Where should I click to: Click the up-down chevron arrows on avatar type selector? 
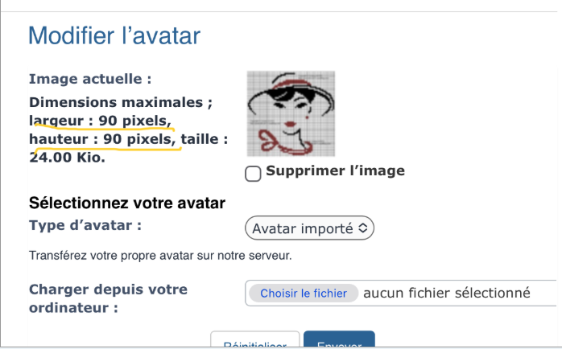click(x=363, y=228)
